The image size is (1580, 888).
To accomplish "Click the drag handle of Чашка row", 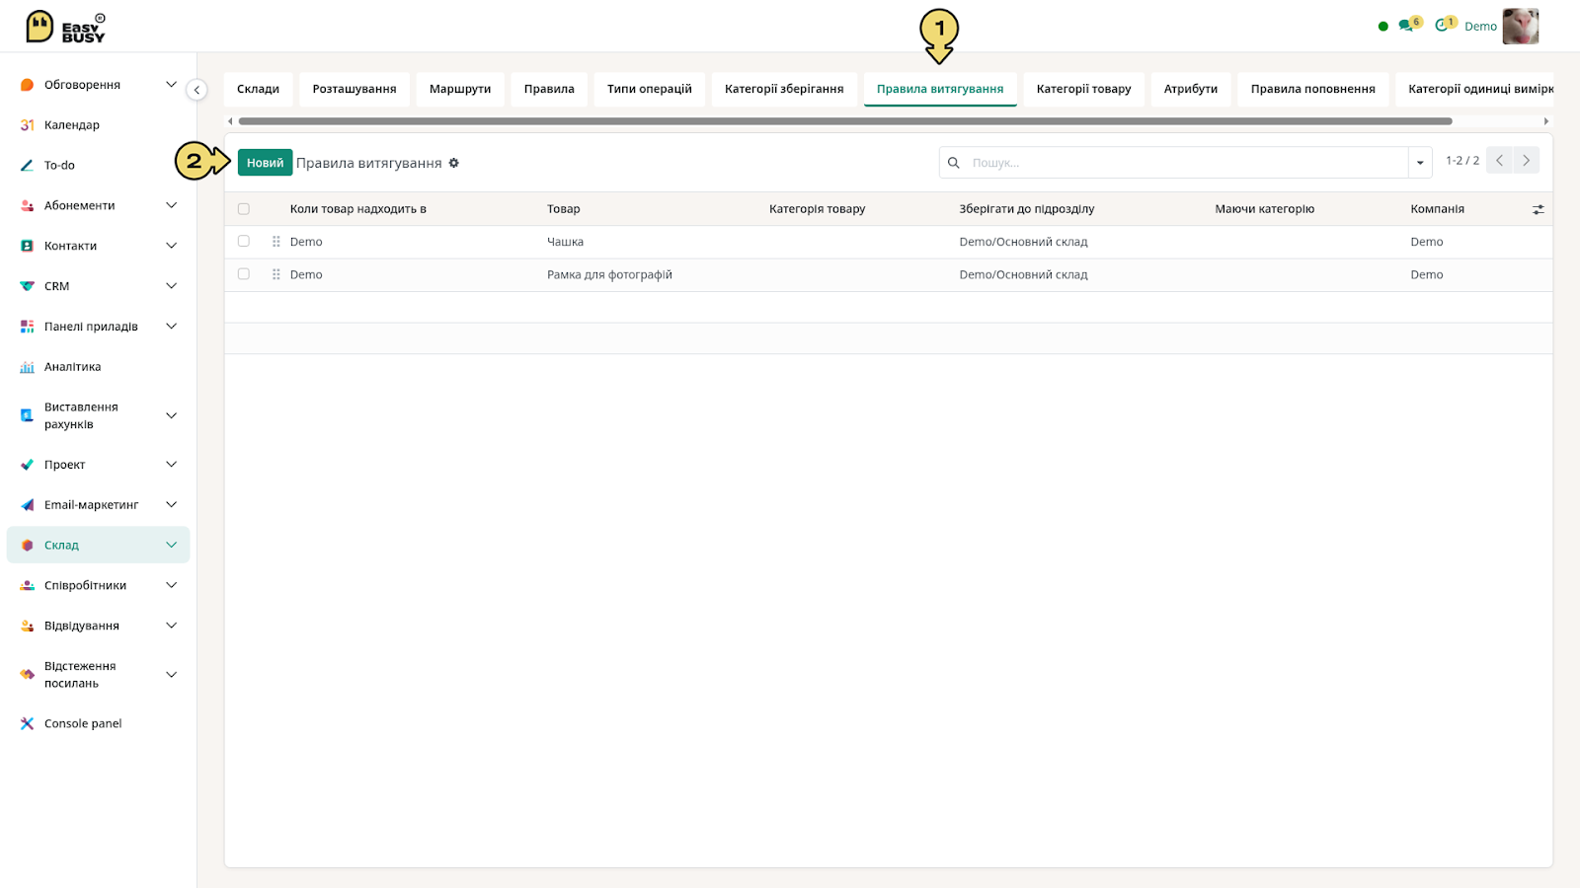I will [276, 242].
